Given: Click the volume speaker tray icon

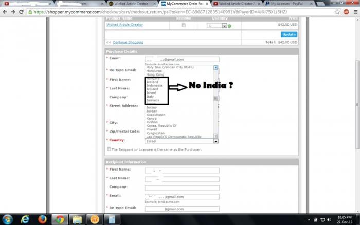Looking at the screenshot, I should tap(329, 220).
